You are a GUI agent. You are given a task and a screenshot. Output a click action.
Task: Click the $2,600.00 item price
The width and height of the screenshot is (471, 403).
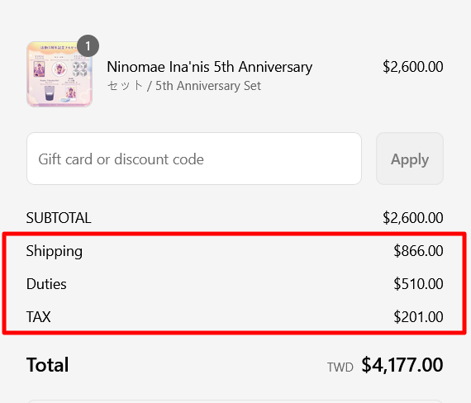(412, 67)
